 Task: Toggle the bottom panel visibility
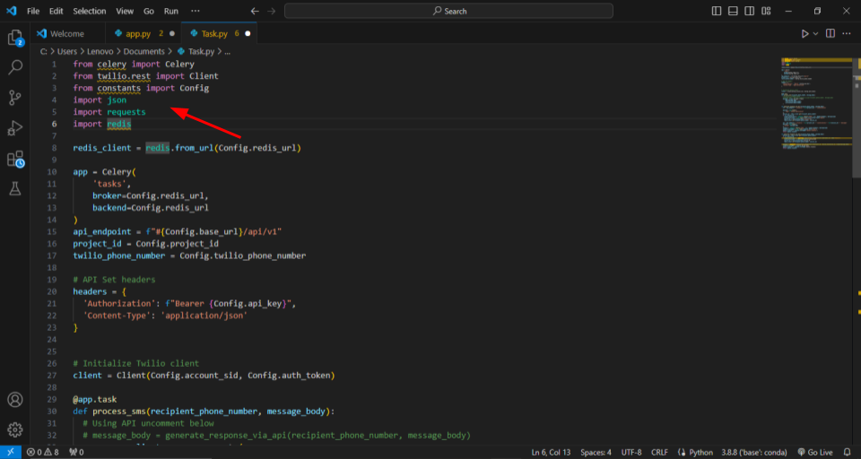coord(734,11)
